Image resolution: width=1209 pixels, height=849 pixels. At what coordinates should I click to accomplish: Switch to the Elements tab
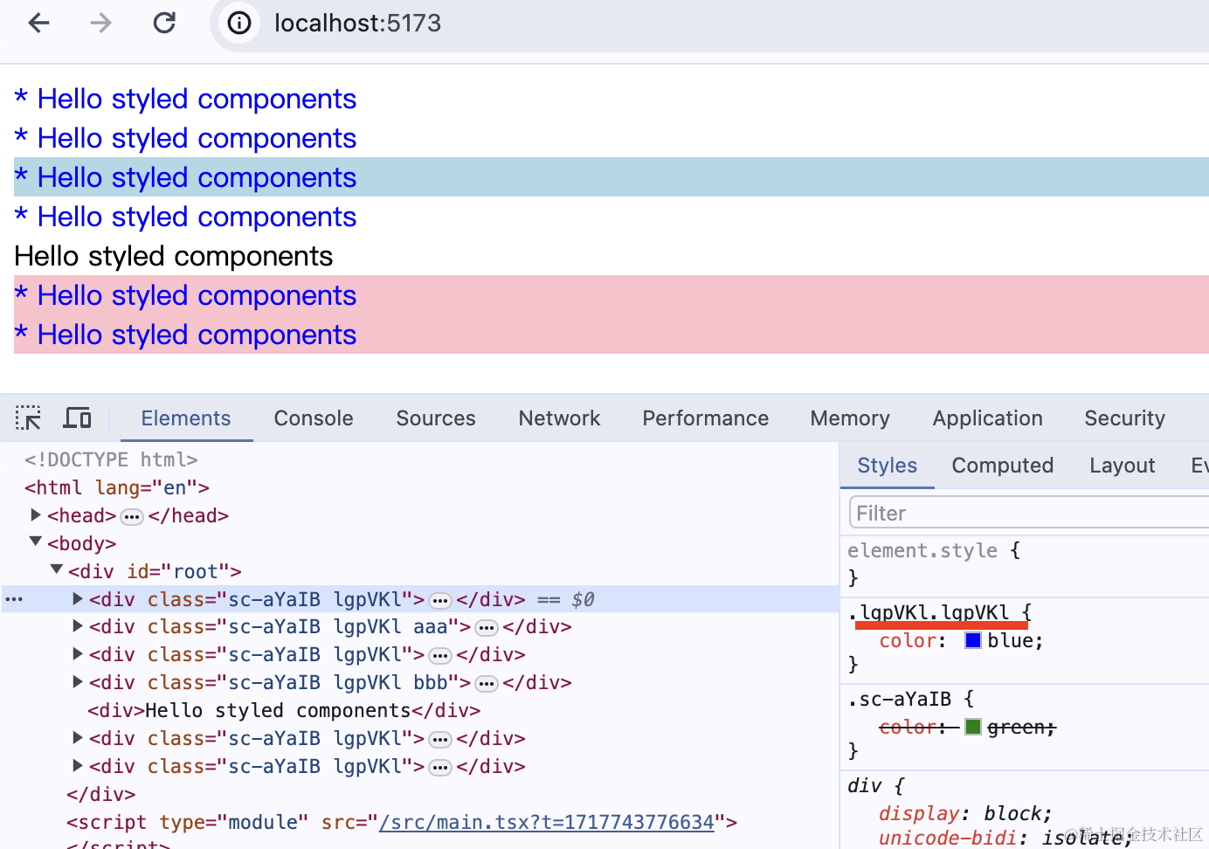(x=186, y=418)
